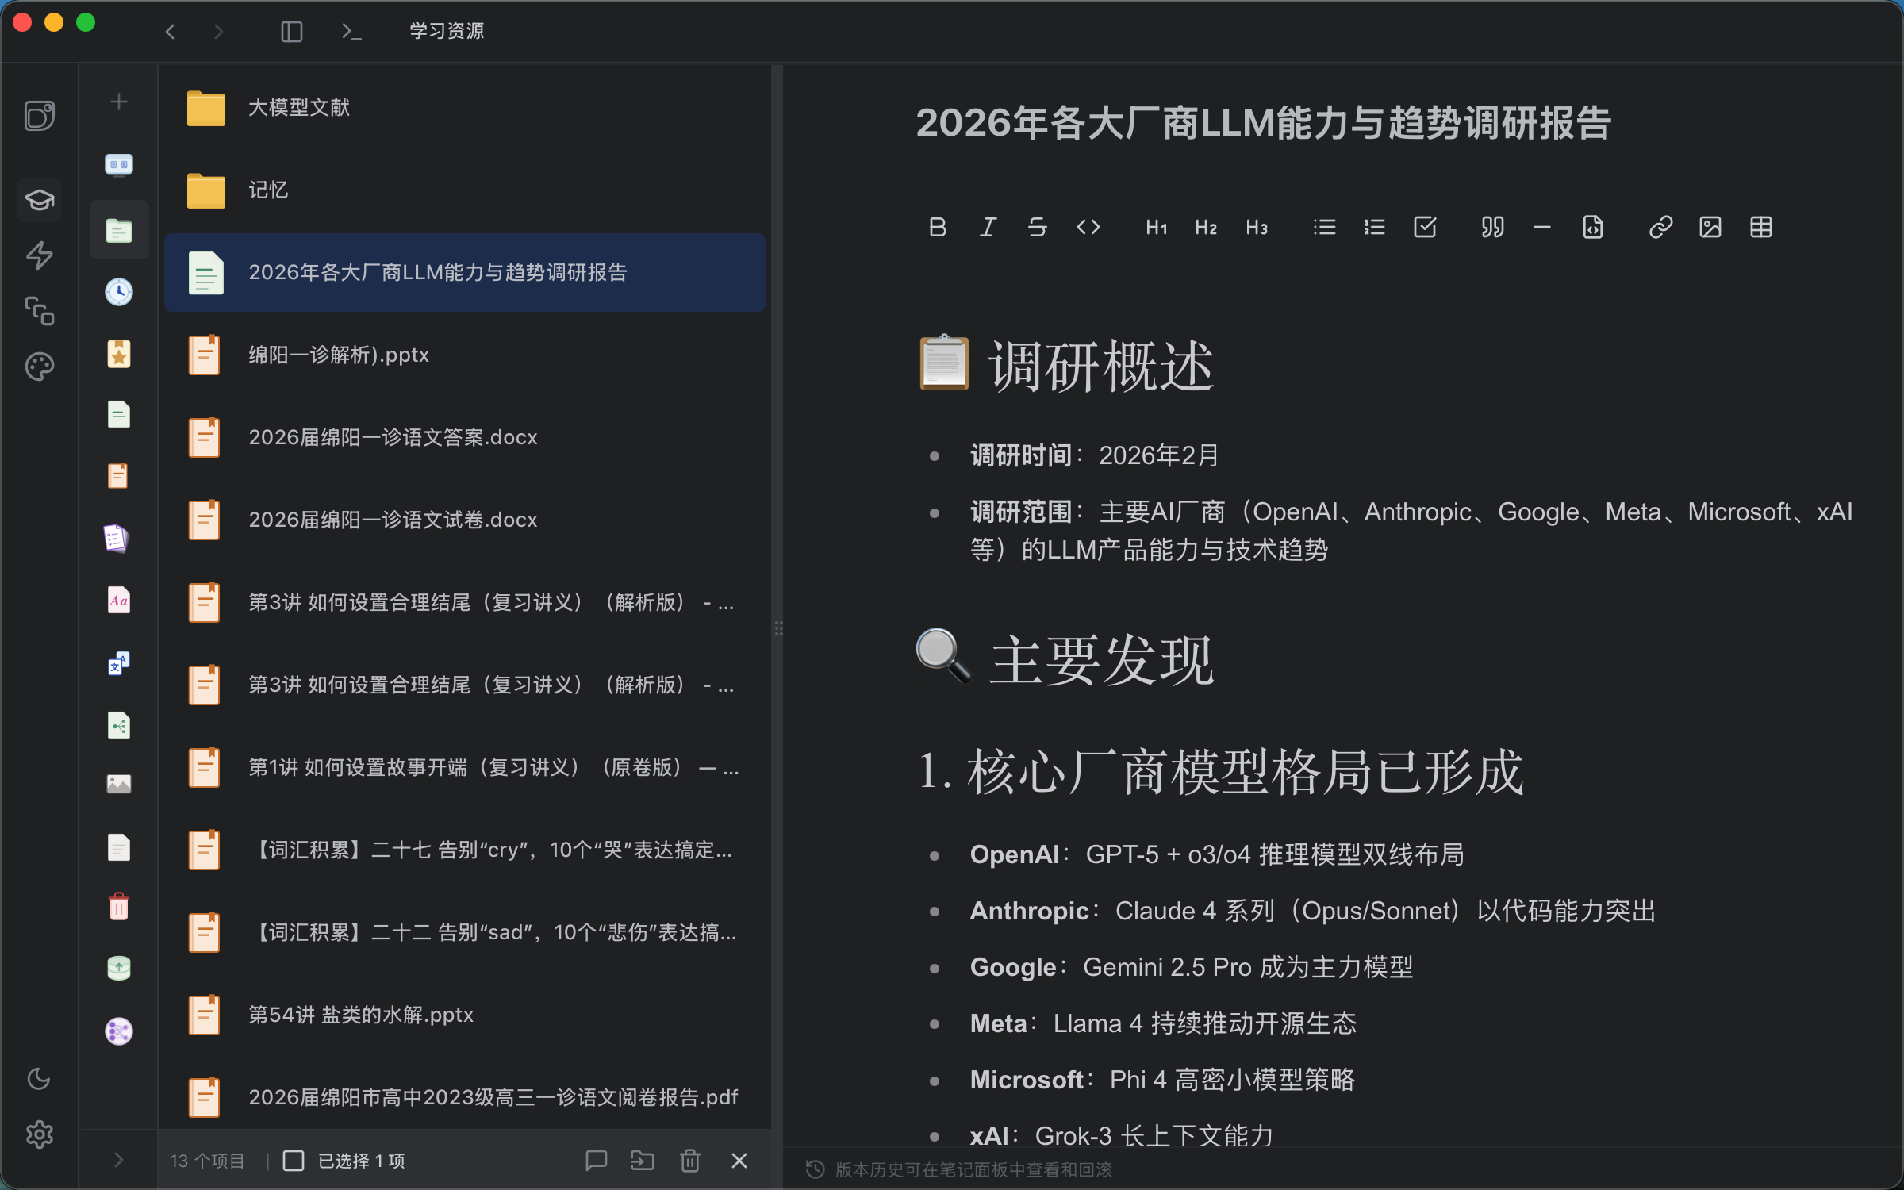Open the database backup category icon
The image size is (1904, 1190).
[119, 968]
